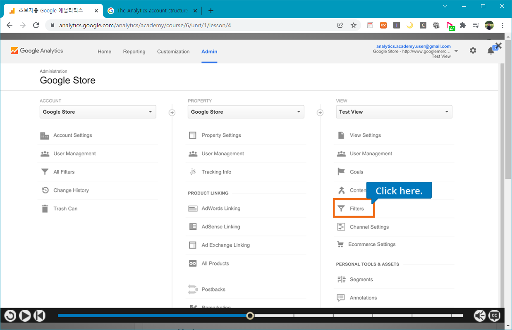Switch to The Analytics account structure browser tab
The height and width of the screenshot is (330, 512).
pyautogui.click(x=151, y=11)
